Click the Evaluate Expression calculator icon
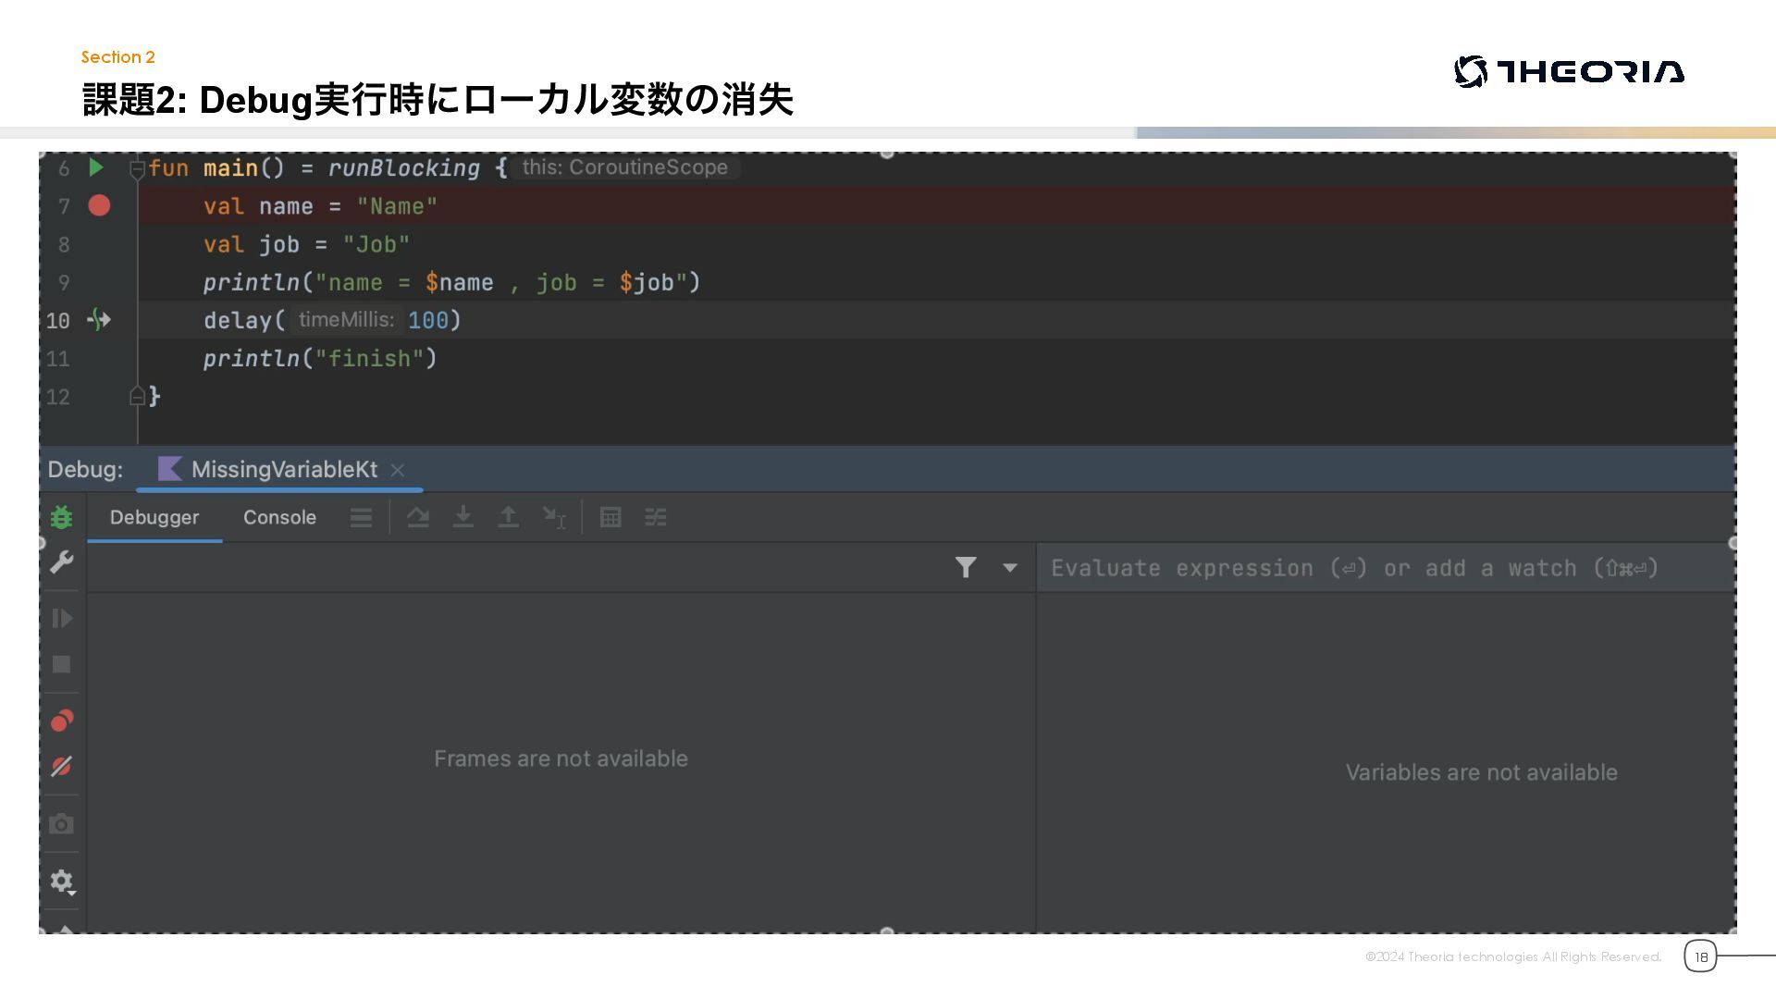 click(610, 517)
